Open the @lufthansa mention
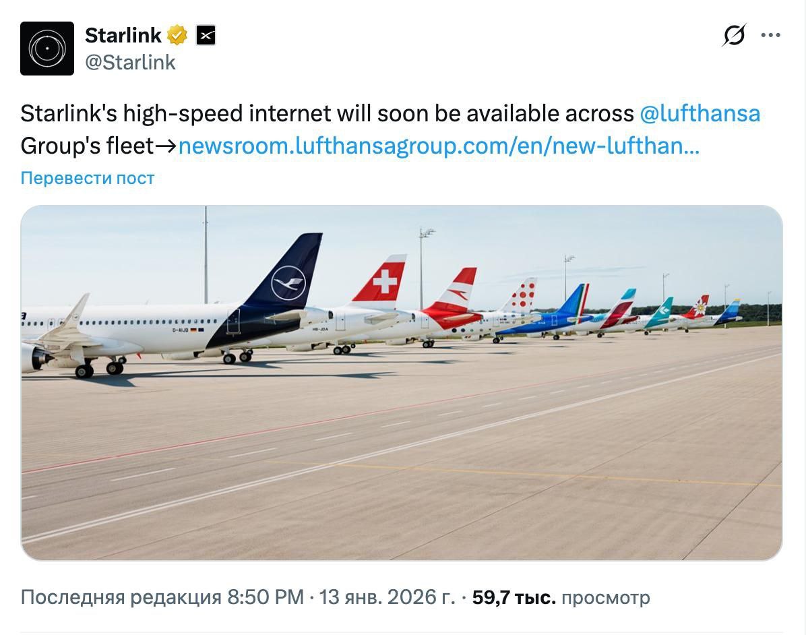806x635 pixels. [x=700, y=113]
